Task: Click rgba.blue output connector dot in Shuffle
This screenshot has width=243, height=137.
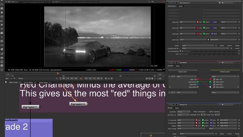Action: pyautogui.click(x=210, y=84)
